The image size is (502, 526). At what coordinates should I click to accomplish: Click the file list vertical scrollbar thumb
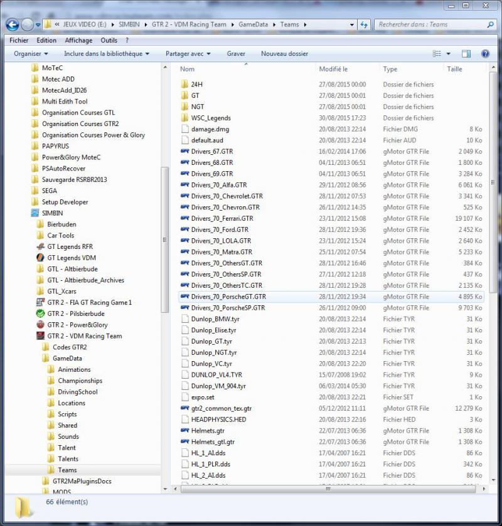493,183
